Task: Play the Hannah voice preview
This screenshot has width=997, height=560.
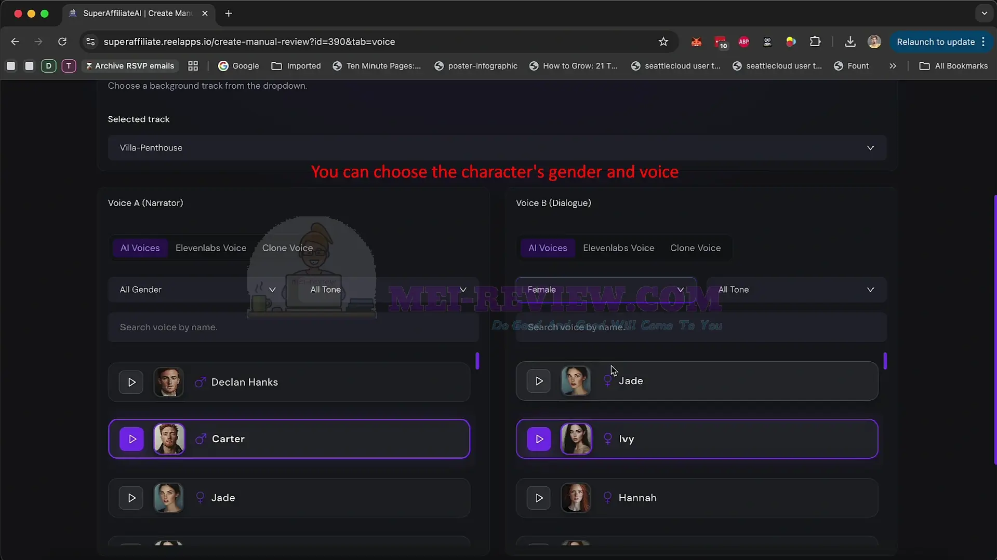Action: (x=539, y=498)
